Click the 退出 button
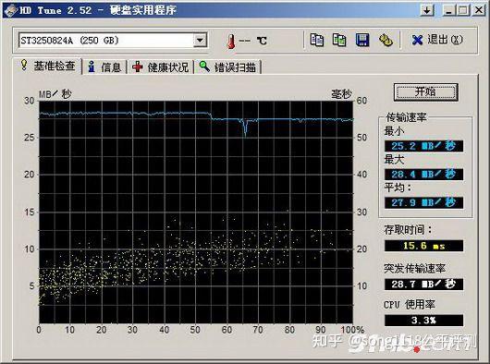This screenshot has height=364, width=490. coord(437,40)
